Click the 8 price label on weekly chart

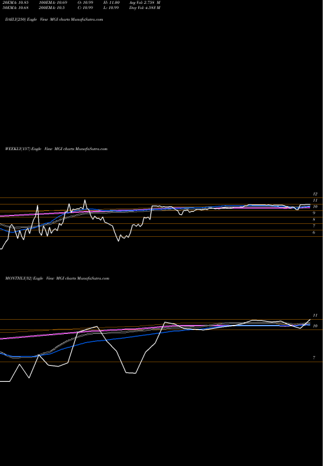[x=314, y=219]
